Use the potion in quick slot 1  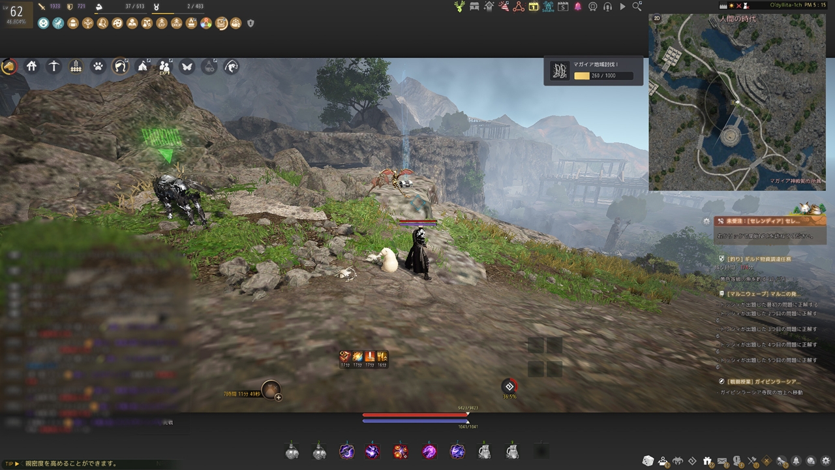pyautogui.click(x=292, y=451)
